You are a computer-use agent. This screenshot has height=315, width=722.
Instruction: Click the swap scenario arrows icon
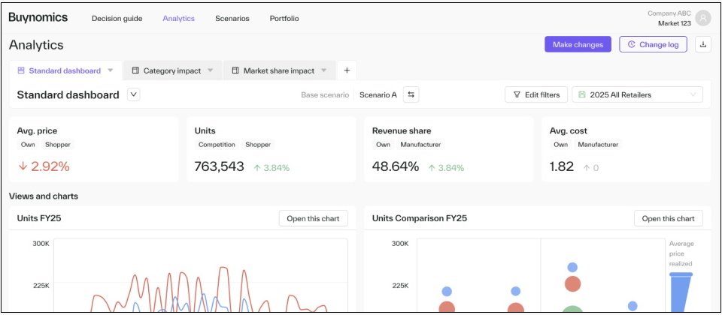411,94
